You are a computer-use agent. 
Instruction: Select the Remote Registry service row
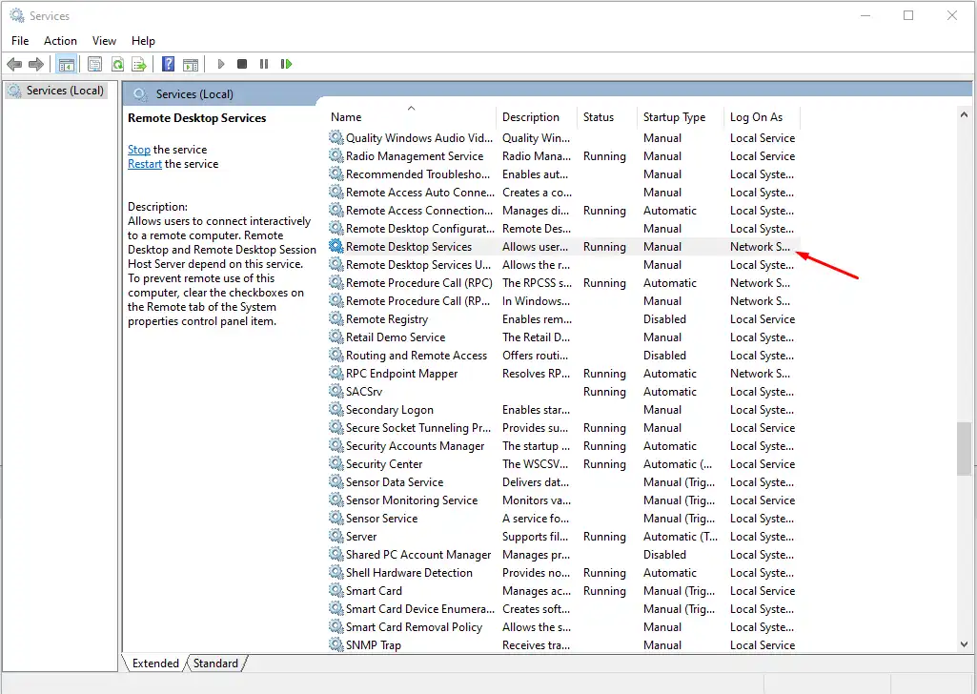[387, 319]
